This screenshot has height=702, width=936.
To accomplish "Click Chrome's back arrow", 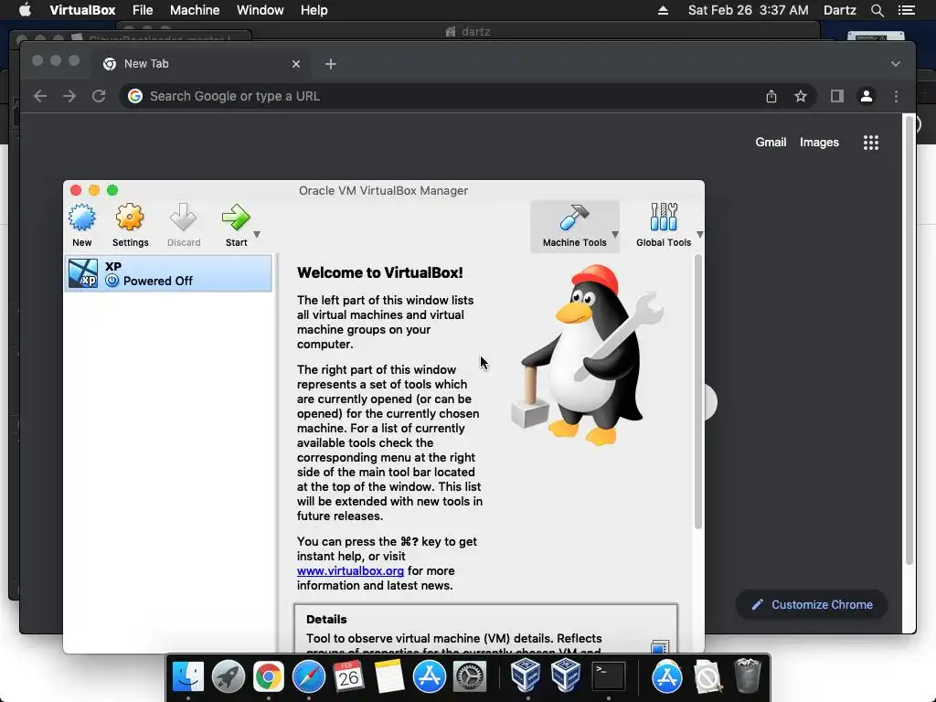I will pos(40,96).
